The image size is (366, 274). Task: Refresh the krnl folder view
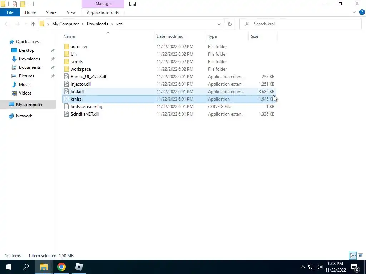(230, 24)
